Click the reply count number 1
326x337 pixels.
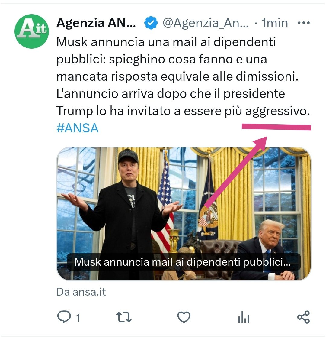78,318
